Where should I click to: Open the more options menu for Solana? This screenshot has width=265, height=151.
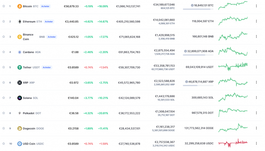click(256, 97)
